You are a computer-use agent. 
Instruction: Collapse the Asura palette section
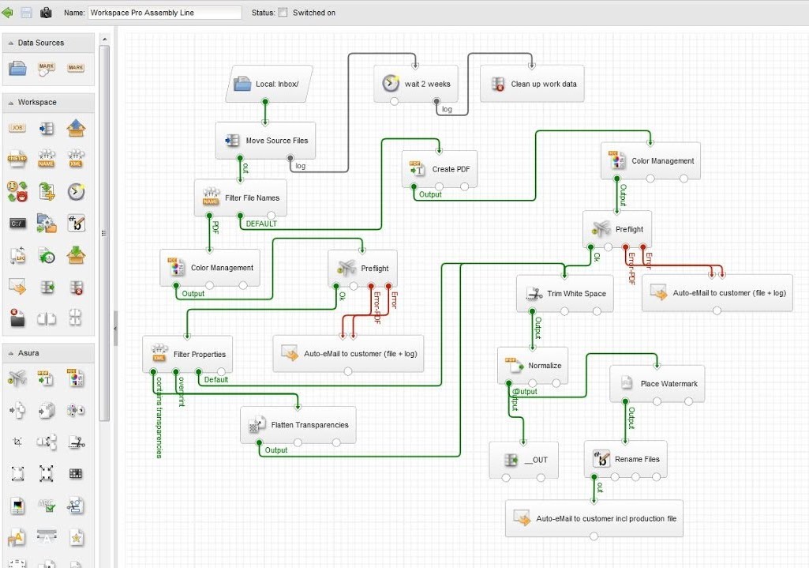click(x=11, y=353)
